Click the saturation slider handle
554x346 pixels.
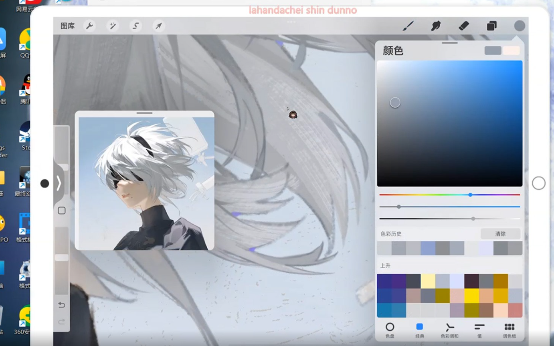pos(399,207)
